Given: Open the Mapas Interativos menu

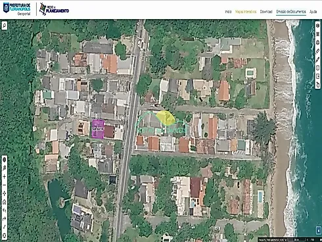Looking at the screenshot, I should coord(246,12).
